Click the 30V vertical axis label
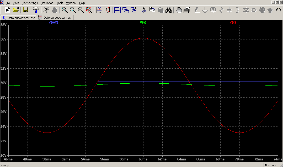This screenshot has width=283, height=167. pyautogui.click(x=4, y=83)
